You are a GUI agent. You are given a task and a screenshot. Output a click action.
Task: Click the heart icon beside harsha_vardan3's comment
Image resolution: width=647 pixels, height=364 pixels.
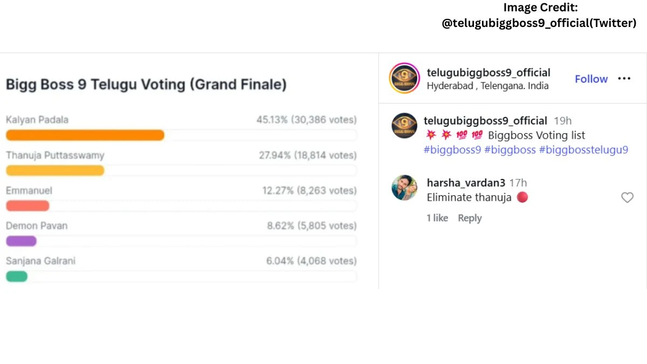click(627, 197)
